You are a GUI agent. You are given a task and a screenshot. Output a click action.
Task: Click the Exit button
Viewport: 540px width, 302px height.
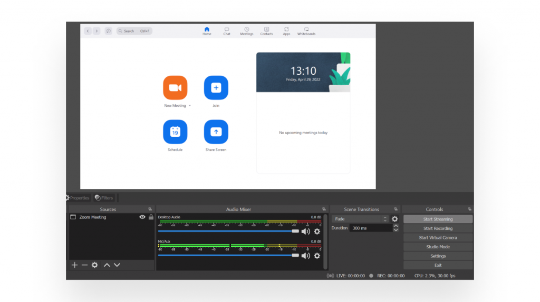[438, 265]
